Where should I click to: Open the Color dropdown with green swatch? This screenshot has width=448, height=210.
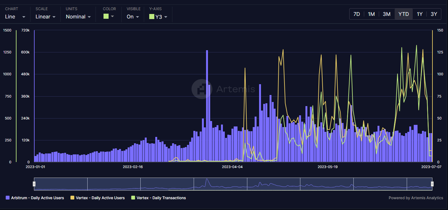(x=109, y=17)
